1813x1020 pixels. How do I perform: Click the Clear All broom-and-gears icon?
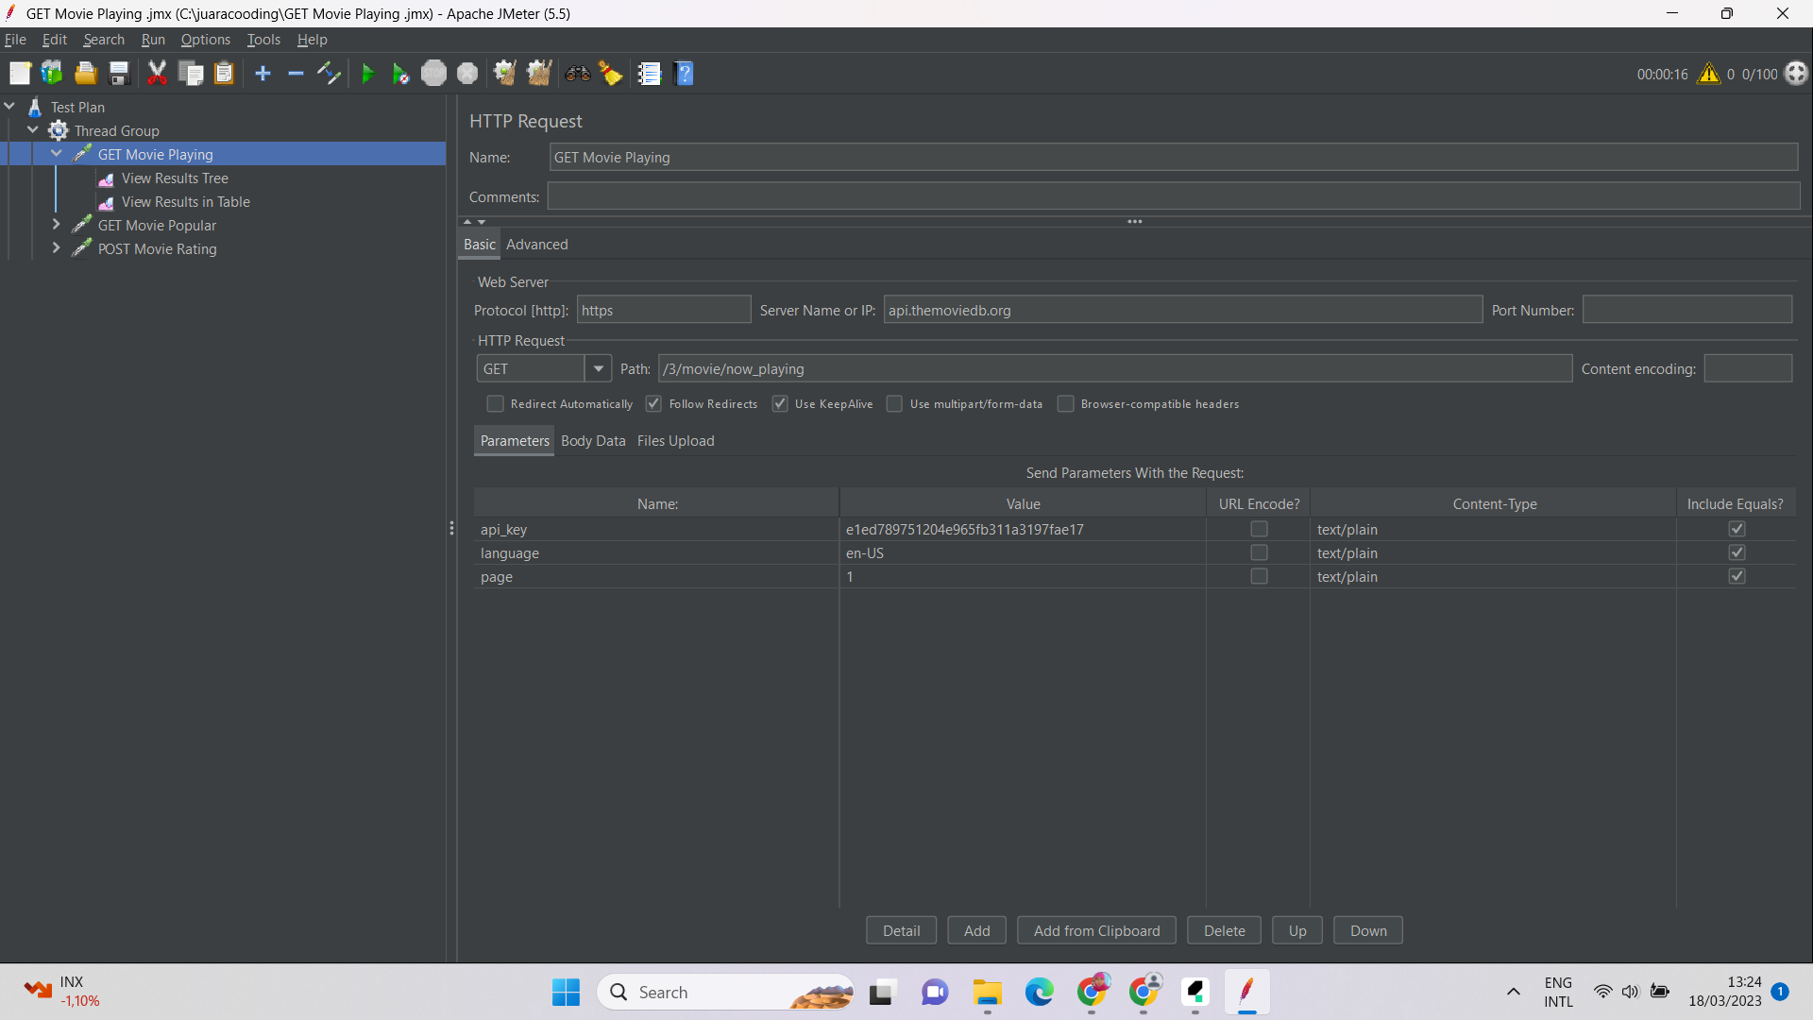(x=539, y=74)
